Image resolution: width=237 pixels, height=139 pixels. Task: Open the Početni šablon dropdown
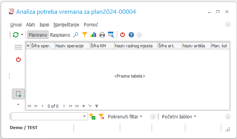[179, 116]
